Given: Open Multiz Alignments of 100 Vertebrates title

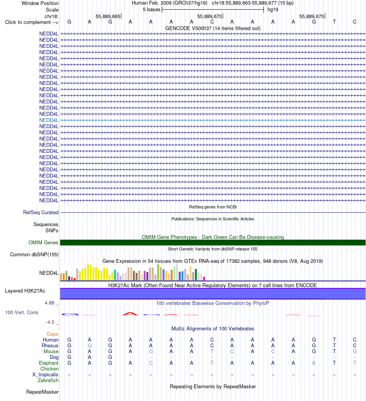Looking at the screenshot, I should [x=213, y=328].
